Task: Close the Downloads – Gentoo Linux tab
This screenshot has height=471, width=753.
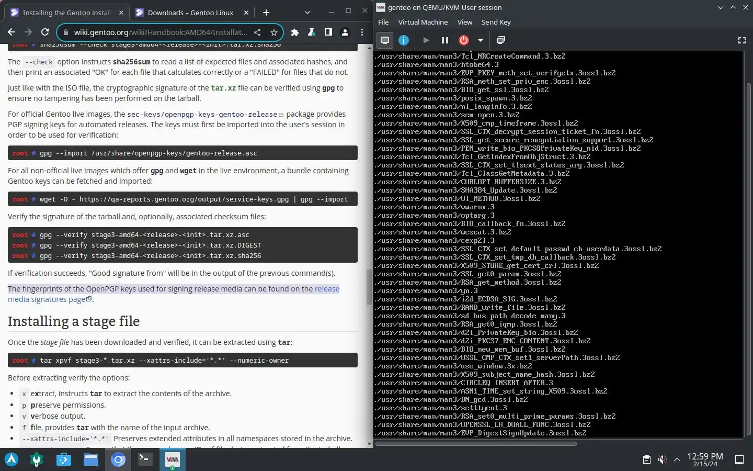Action: (x=246, y=13)
